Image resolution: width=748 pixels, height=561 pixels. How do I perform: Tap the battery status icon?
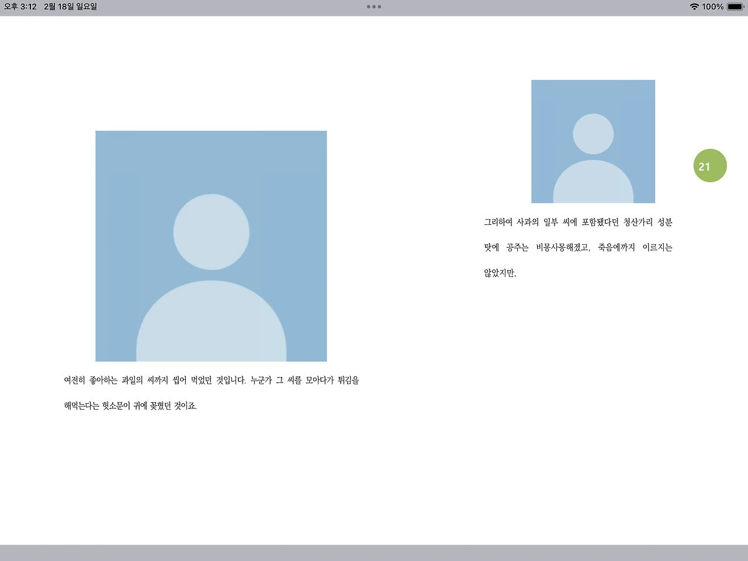(x=735, y=7)
